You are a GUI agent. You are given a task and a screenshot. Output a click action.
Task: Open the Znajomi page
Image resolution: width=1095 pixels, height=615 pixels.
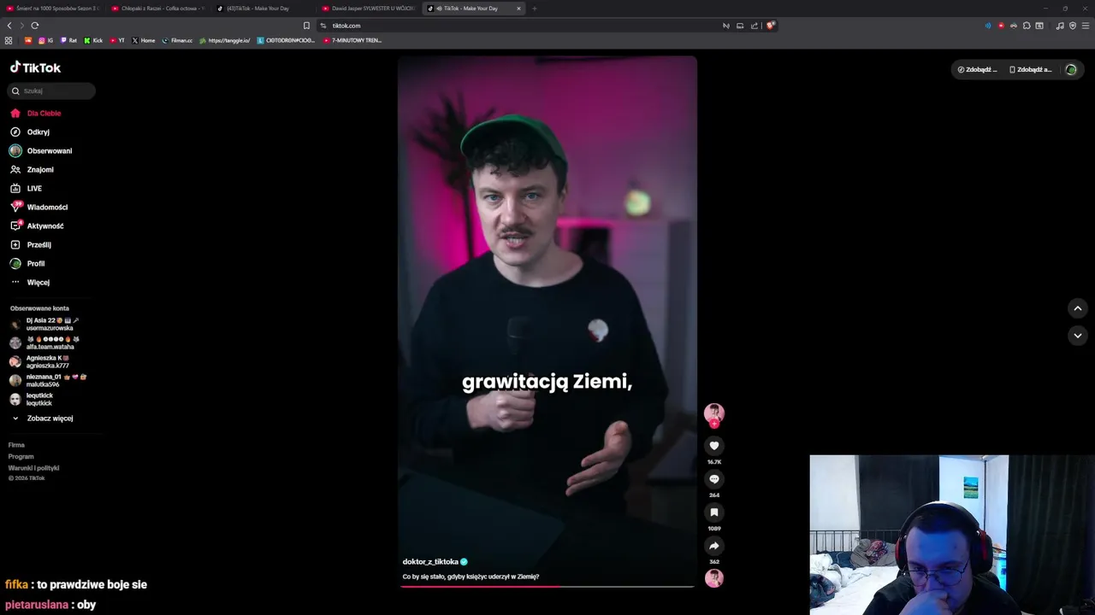coord(32,169)
